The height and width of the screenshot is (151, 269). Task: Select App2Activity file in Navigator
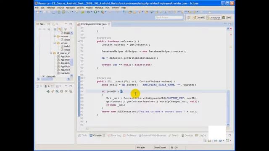pos(65,56)
